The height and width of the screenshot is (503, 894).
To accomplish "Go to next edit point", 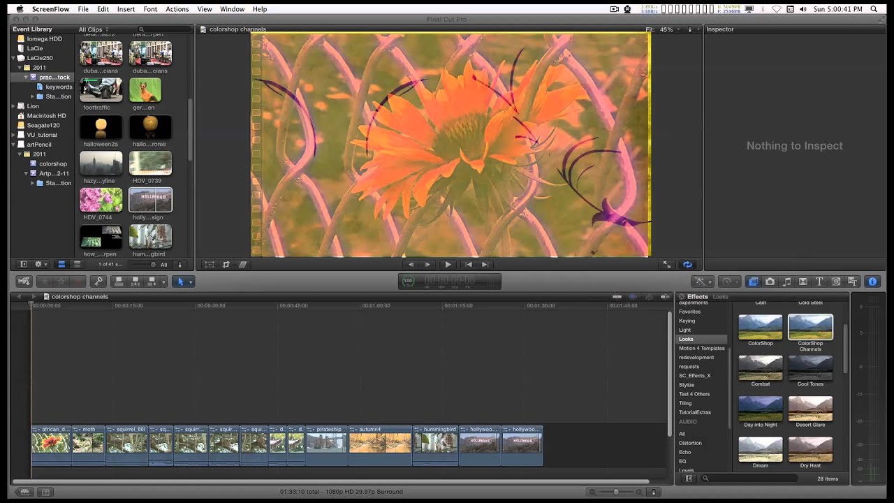I will (485, 265).
